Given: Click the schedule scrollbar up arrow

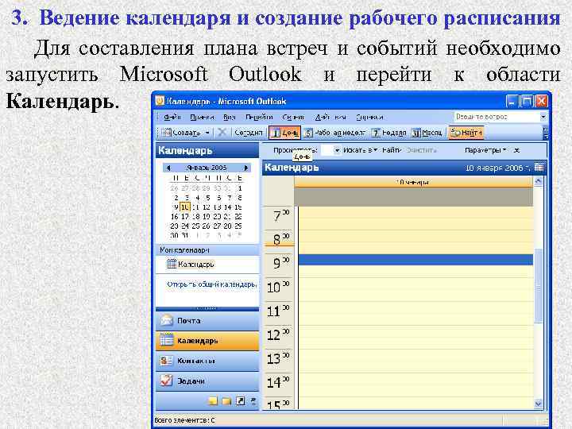Looking at the screenshot, I should [x=538, y=181].
